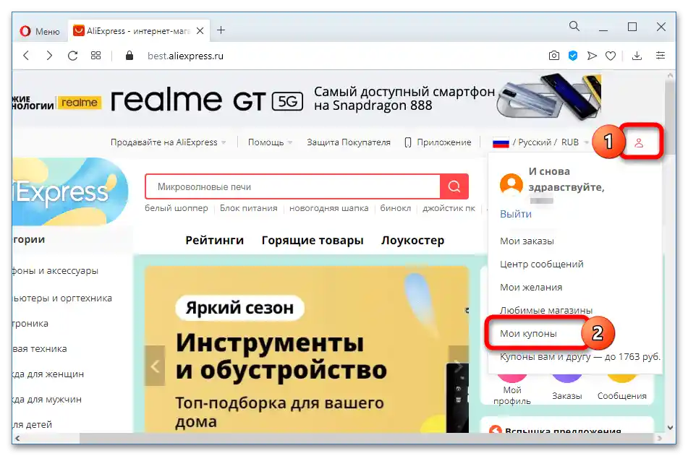This screenshot has width=688, height=456.
Task: Click the account profile icon
Action: click(639, 142)
